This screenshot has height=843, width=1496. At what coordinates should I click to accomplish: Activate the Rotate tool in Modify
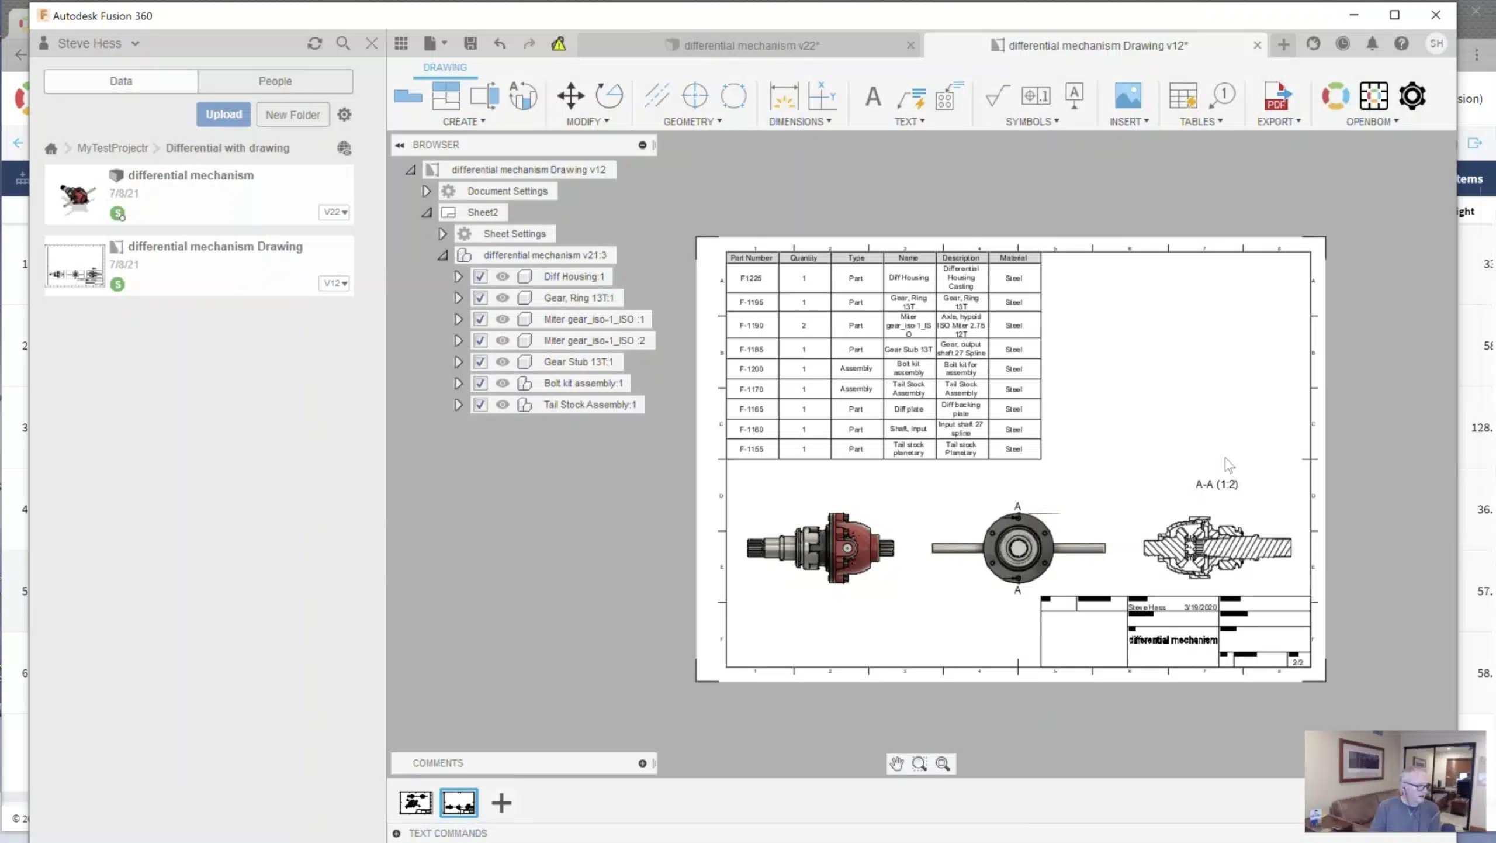tap(609, 96)
